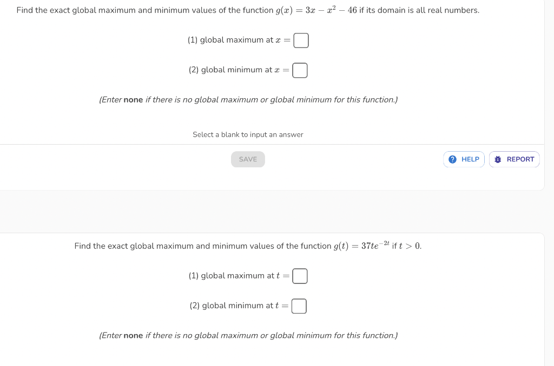
Task: Click the g(x) = 3x - x² - 46 problem statement
Action: 248,9
